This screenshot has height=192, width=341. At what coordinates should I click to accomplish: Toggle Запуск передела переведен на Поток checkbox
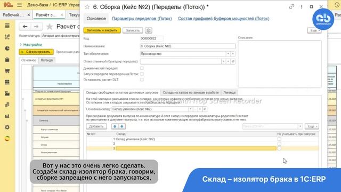click(142, 74)
